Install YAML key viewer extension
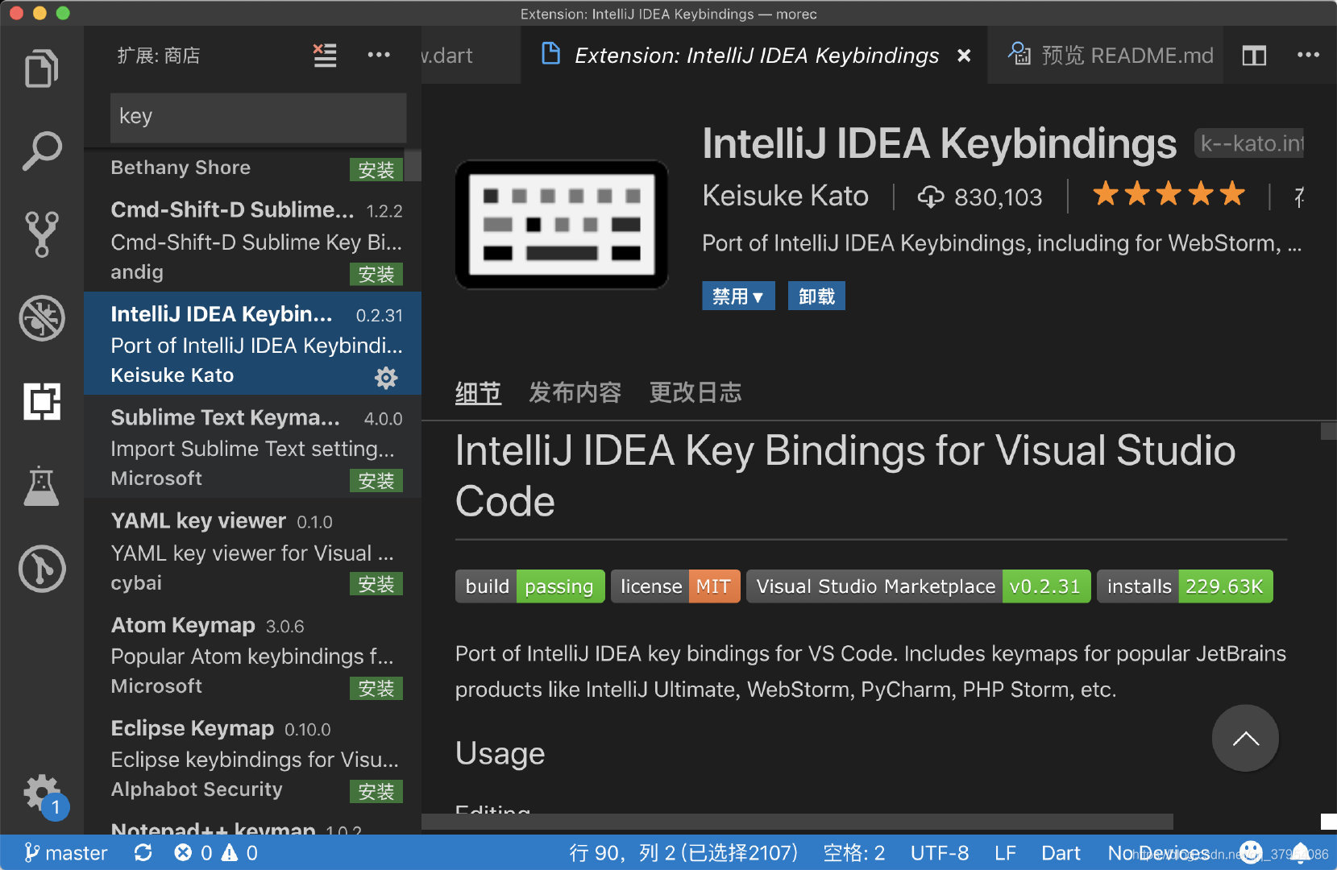The image size is (1337, 870). (376, 584)
